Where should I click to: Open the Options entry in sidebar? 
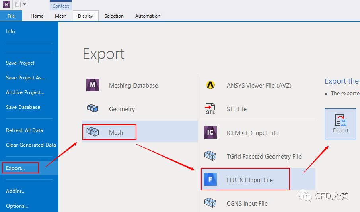coord(17,206)
